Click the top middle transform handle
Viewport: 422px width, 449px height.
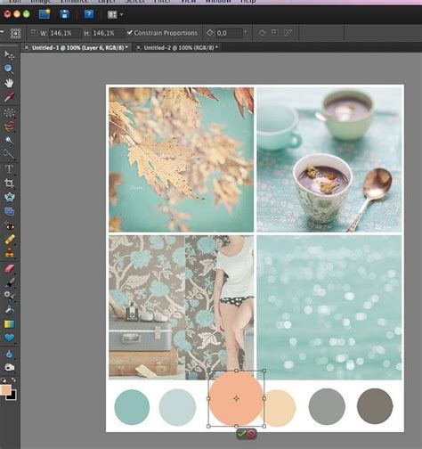coord(236,371)
